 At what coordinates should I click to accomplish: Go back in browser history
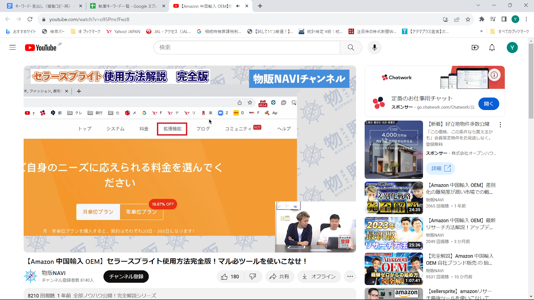8,19
